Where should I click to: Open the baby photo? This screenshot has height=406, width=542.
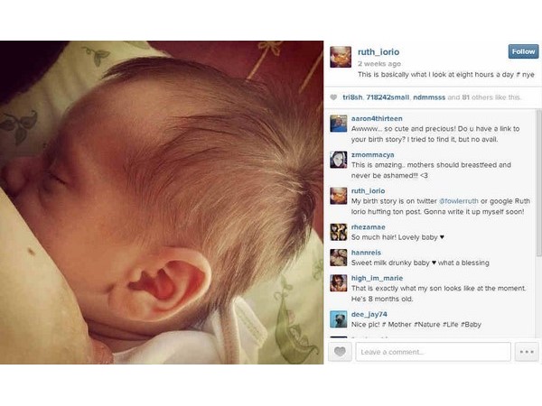[162, 202]
